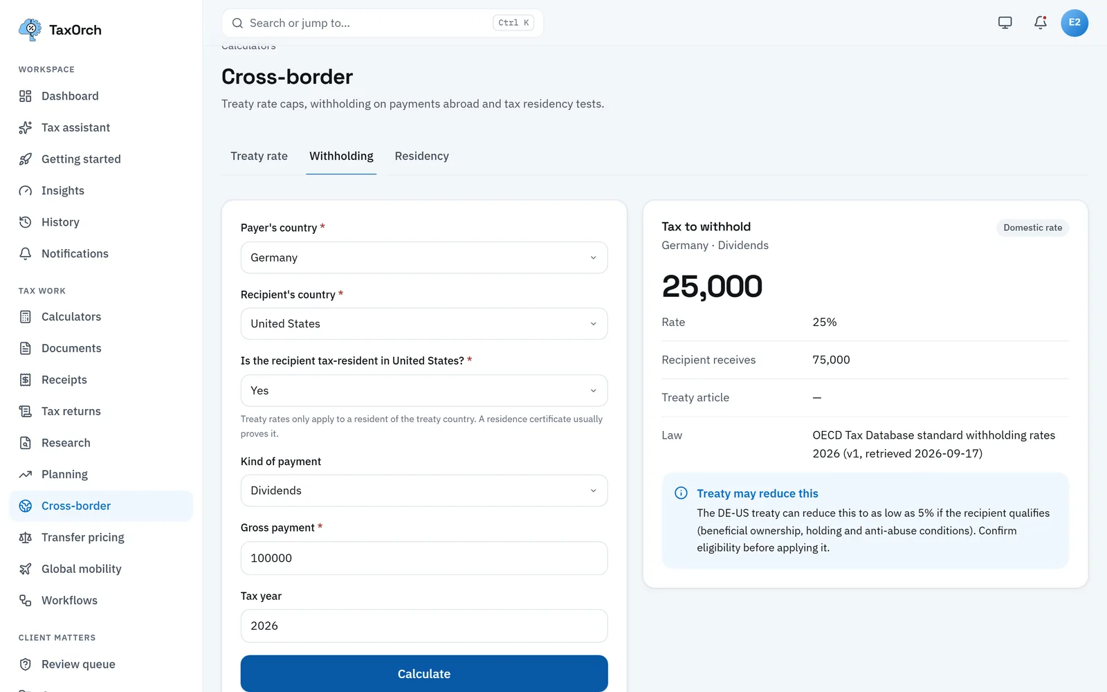Click the Research search-document icon
1107x692 pixels.
tap(26, 443)
